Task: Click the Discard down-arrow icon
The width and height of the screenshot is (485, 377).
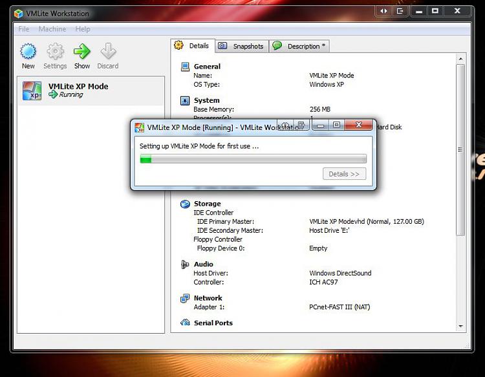Action: click(108, 51)
